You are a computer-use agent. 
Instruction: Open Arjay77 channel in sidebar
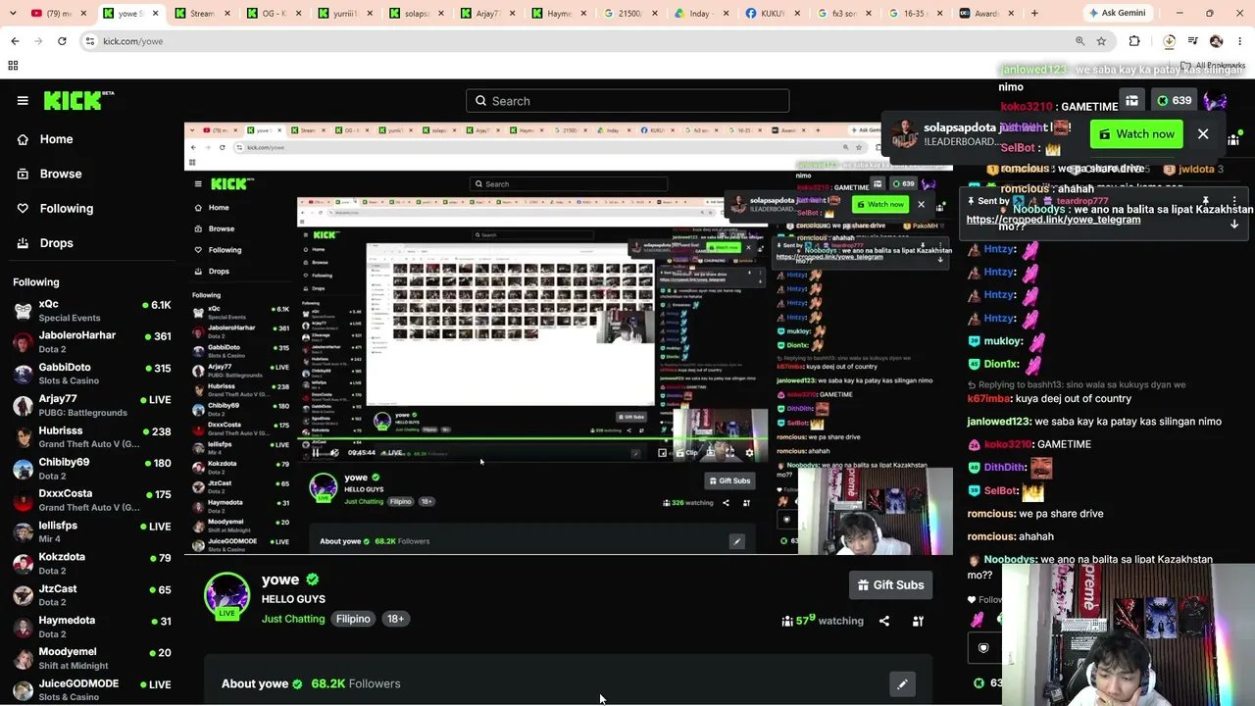pyautogui.click(x=92, y=406)
